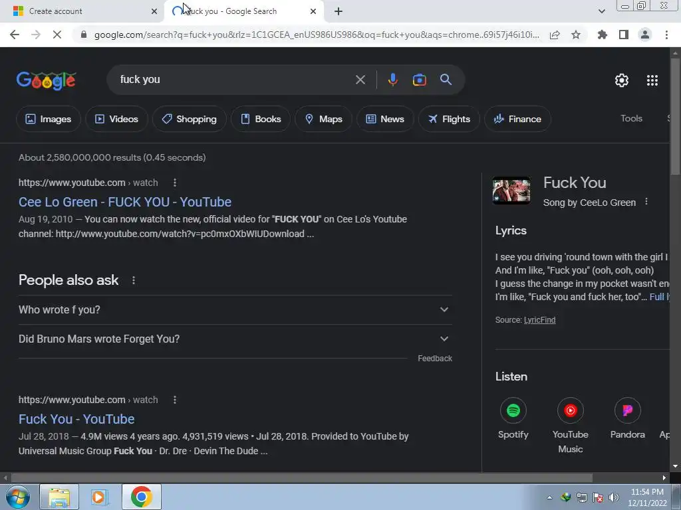This screenshot has width=681, height=510.
Task: Click the horizontal scrollbar at page bottom
Action: tap(302, 478)
